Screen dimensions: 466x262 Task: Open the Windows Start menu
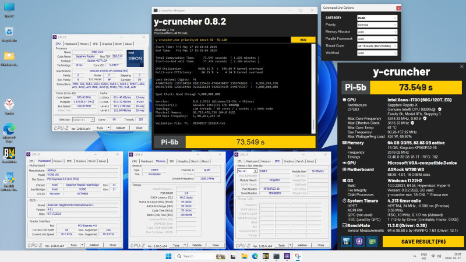click(168, 256)
